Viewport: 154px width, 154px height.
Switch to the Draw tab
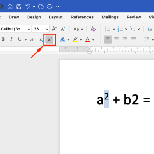pos(14,17)
